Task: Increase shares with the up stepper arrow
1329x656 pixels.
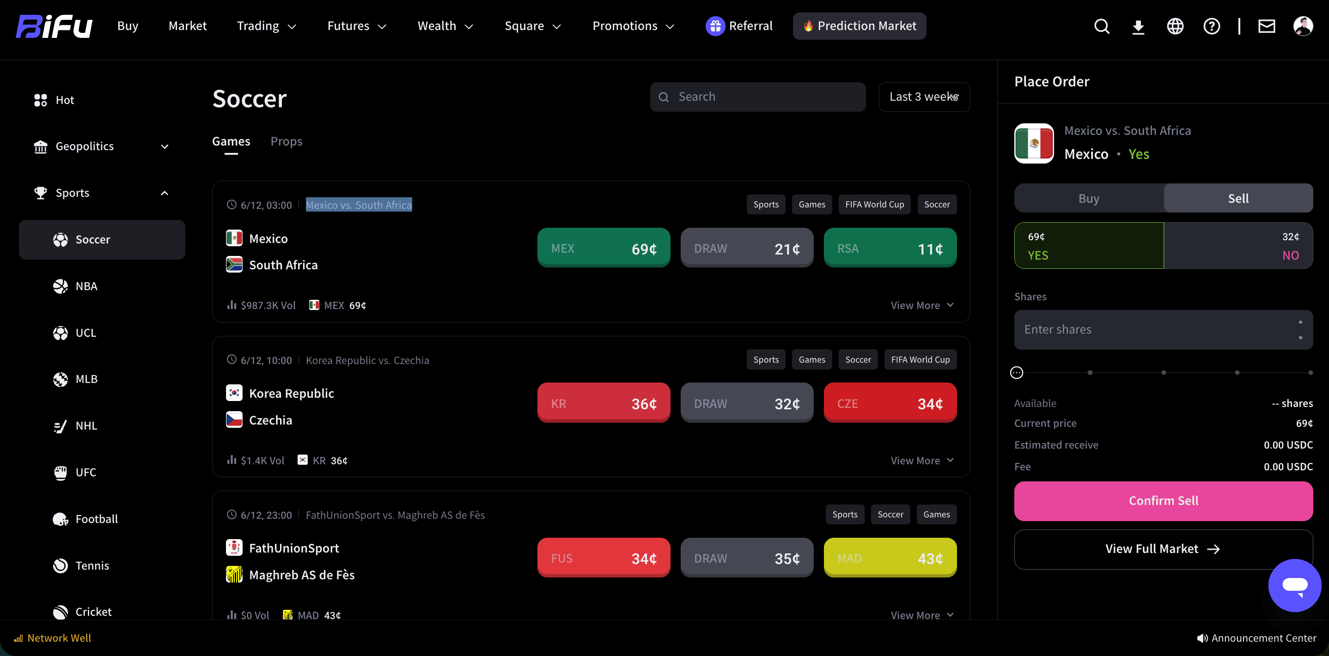Action: 1300,322
